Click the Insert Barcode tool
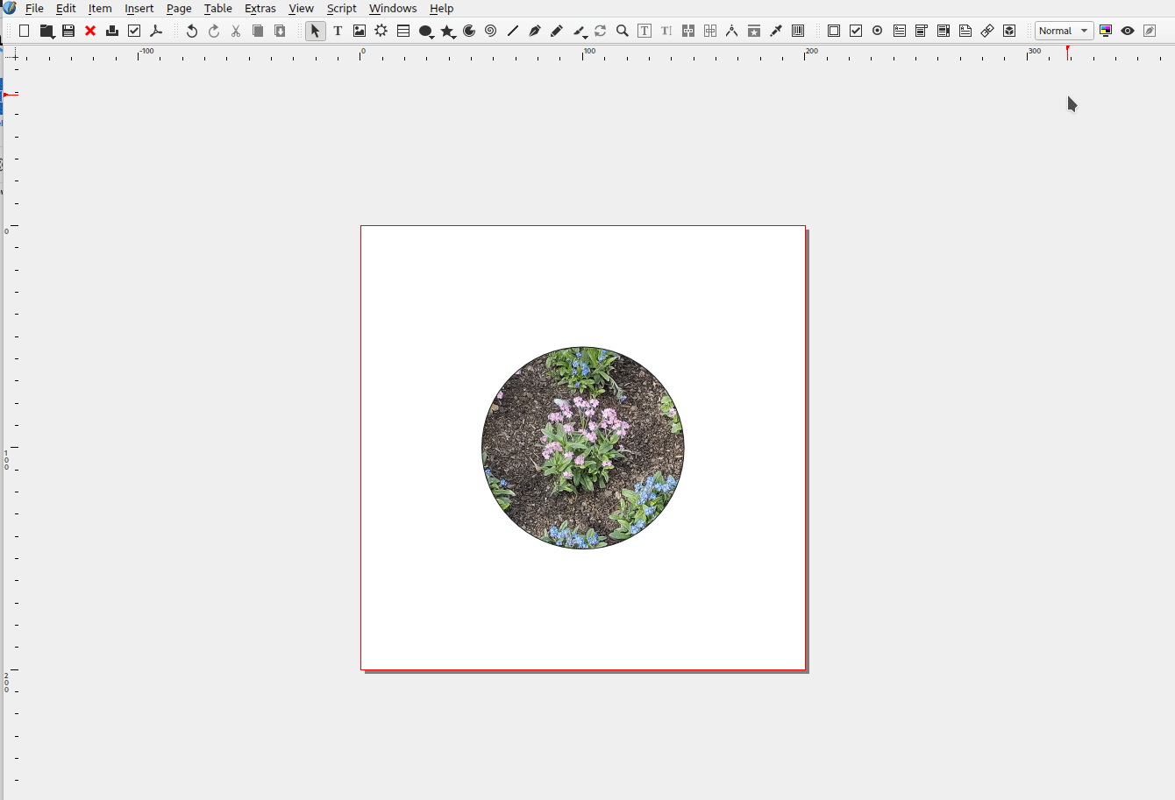 [x=798, y=30]
